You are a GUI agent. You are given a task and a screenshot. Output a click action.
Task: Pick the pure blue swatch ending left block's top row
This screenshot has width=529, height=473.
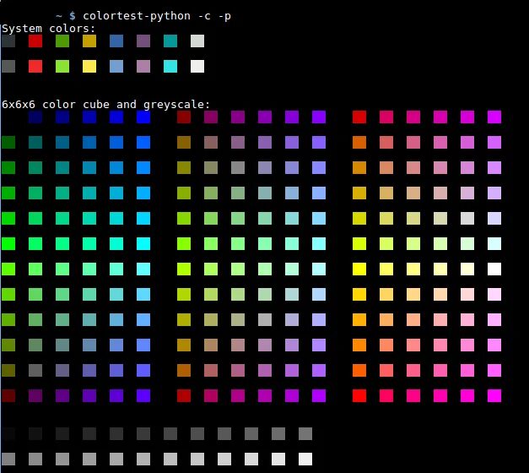tap(143, 117)
